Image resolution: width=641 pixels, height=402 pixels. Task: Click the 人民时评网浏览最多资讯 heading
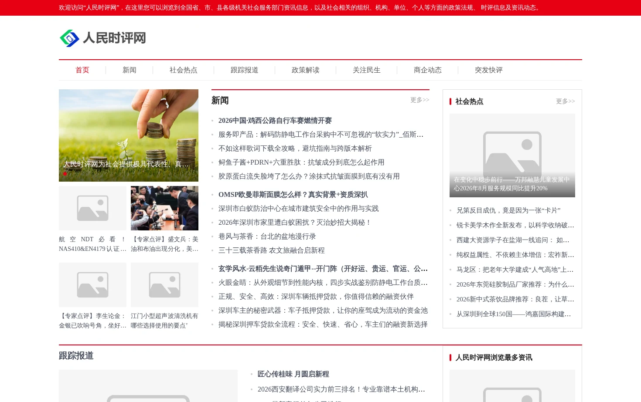pyautogui.click(x=494, y=358)
